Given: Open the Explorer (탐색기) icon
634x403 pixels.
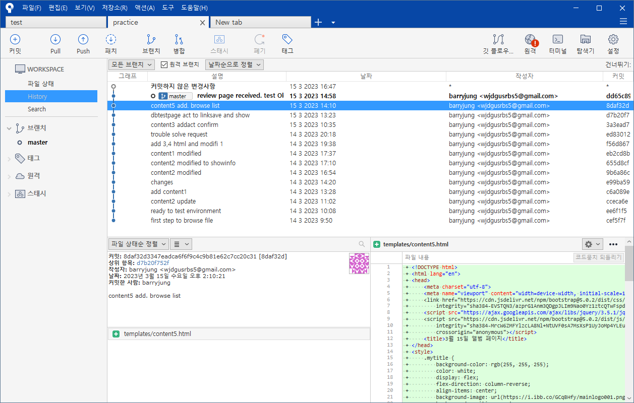Looking at the screenshot, I should pyautogui.click(x=586, y=40).
